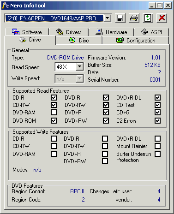Click the serial number 0001 value
Screen dimensions: 174x214
(155, 80)
